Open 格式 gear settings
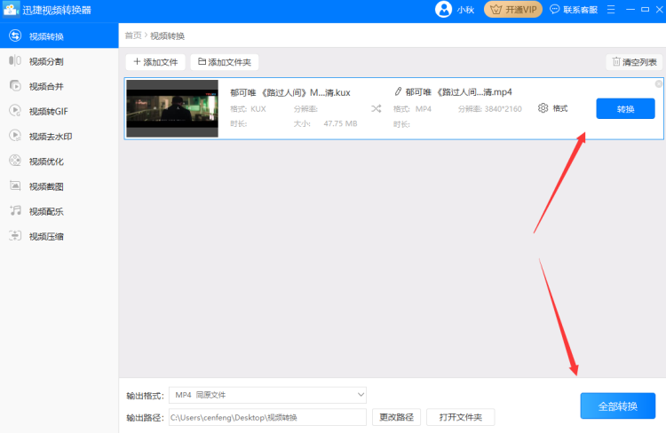This screenshot has width=666, height=433. tap(552, 108)
